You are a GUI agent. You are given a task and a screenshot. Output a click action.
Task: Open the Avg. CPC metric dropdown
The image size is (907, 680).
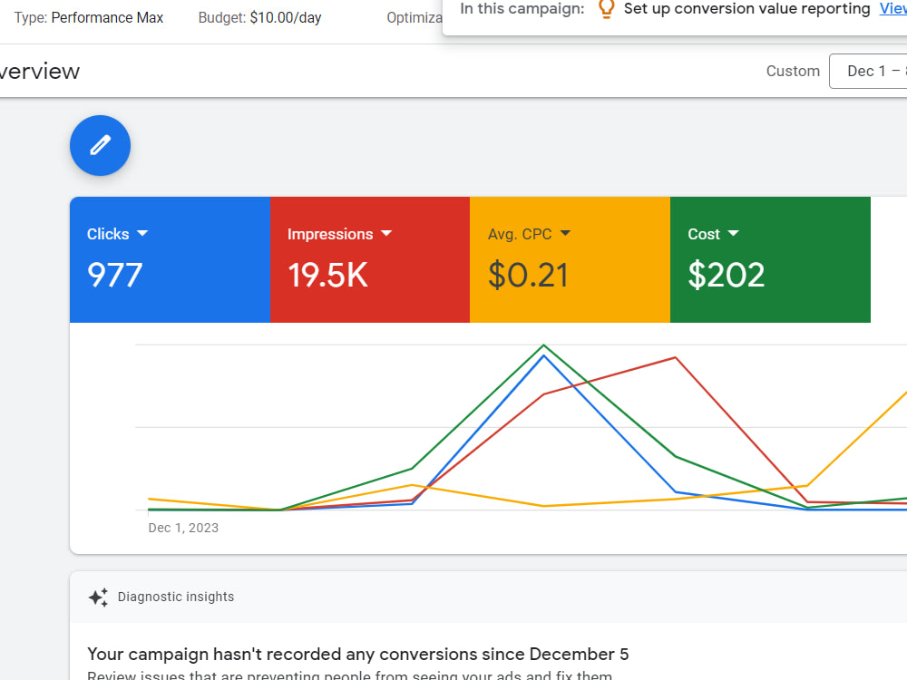(565, 234)
